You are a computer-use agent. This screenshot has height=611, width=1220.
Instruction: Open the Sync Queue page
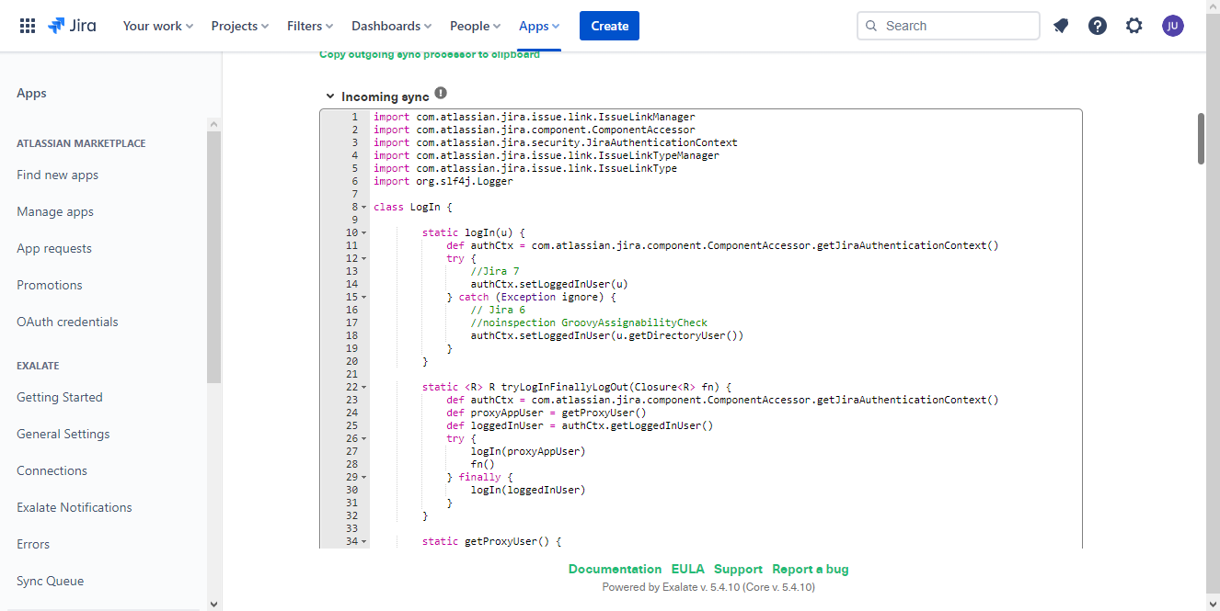tap(50, 581)
